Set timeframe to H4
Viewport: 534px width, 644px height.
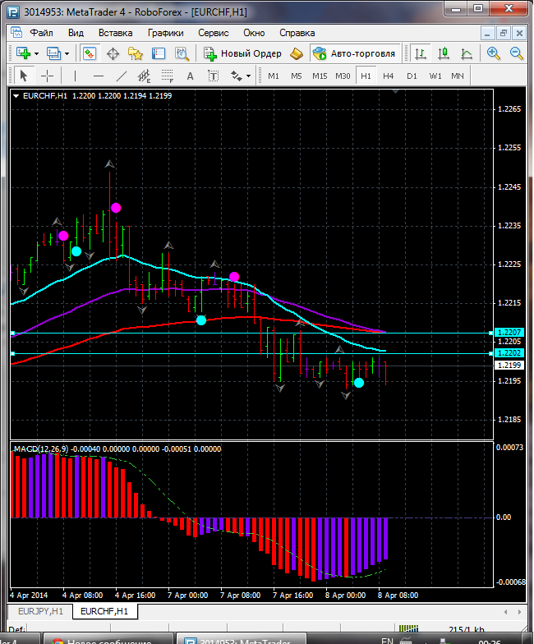point(388,76)
